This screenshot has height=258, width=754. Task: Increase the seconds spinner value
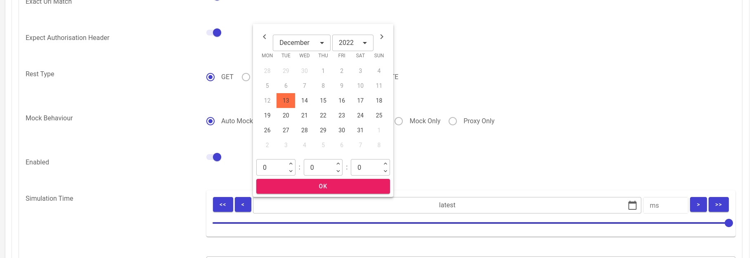(x=385, y=164)
